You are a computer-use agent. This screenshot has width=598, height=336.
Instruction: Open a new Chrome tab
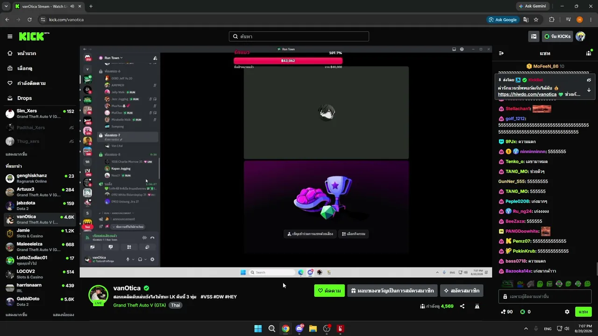click(91, 7)
